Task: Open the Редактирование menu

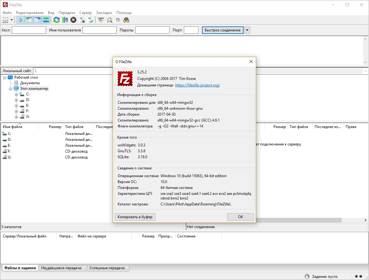Action: pos(30,13)
